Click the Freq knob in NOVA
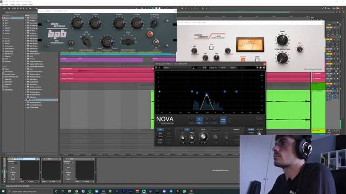Viewport: 346px width, 194px height. 192,138
